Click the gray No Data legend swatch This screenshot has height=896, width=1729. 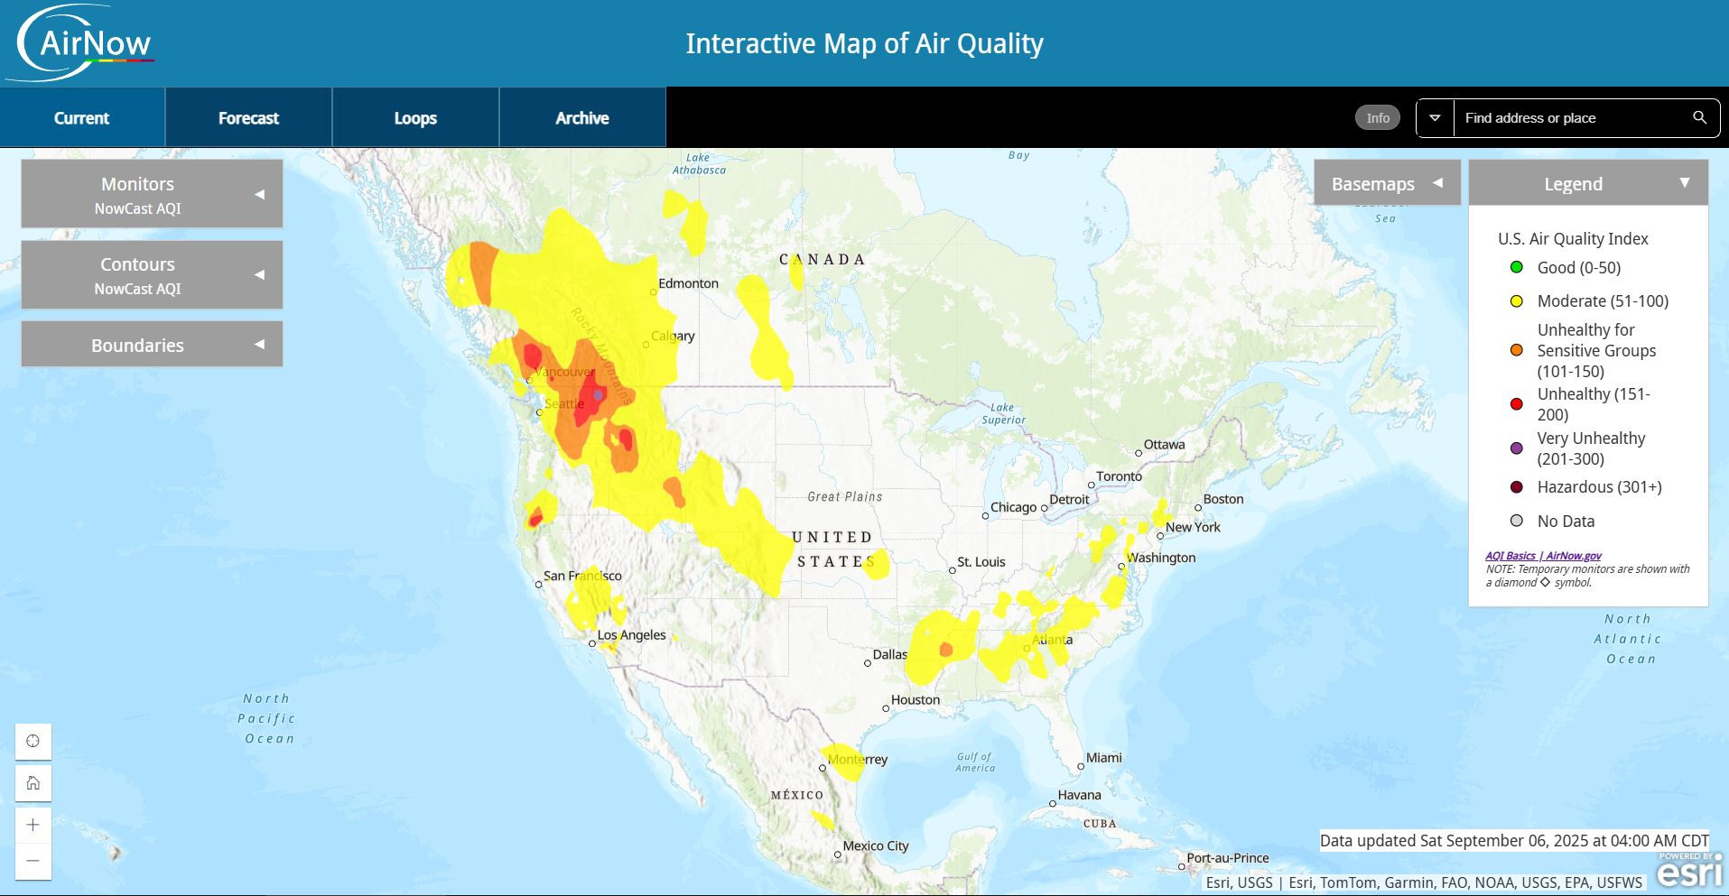1517,521
